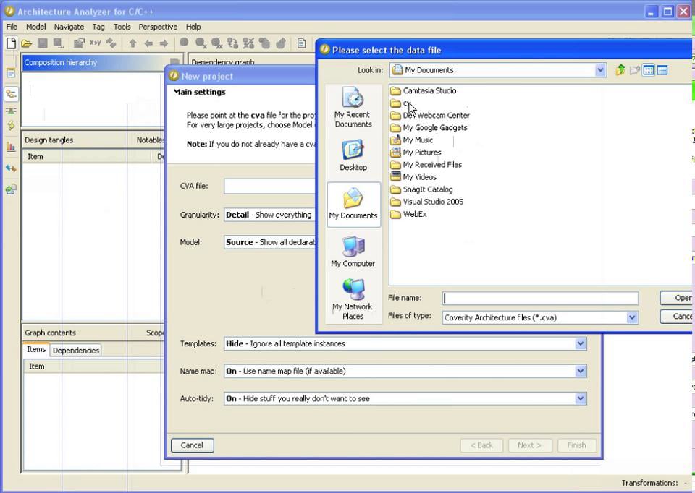This screenshot has width=695, height=493.
Task: Open the Auto-tidy dropdown
Action: coord(580,399)
